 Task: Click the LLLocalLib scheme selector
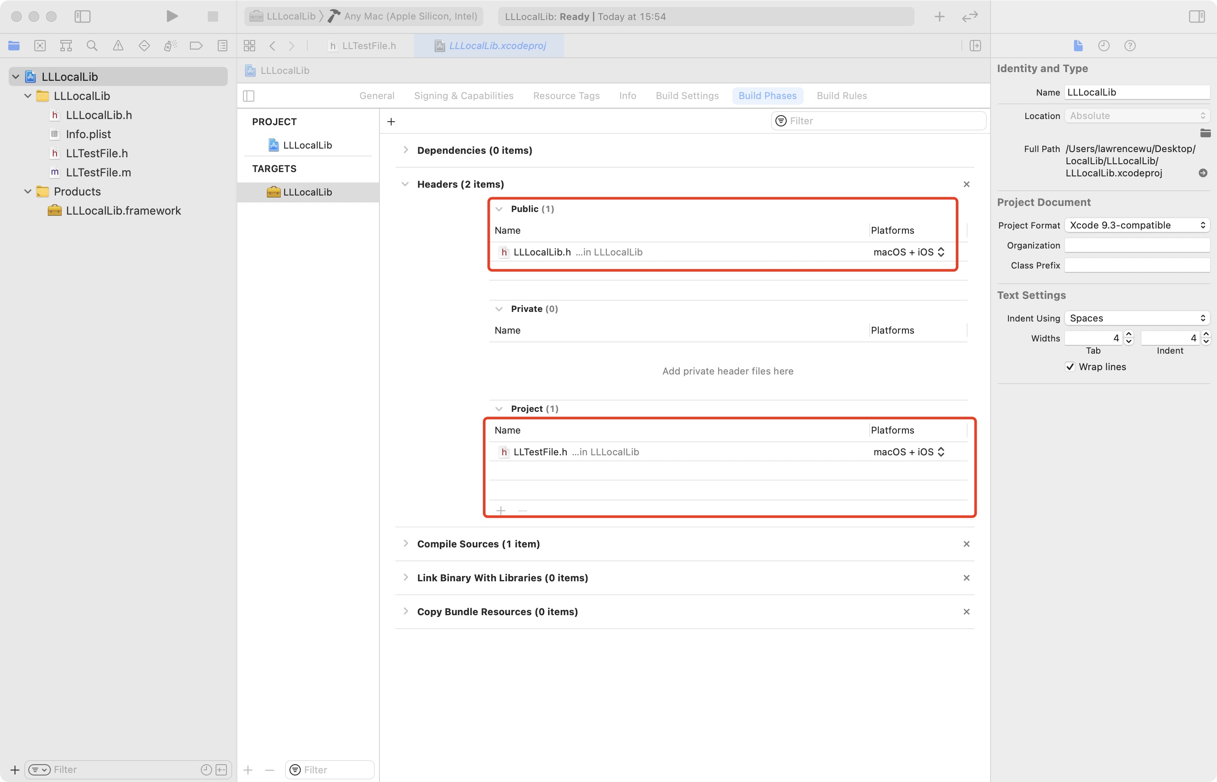284,16
